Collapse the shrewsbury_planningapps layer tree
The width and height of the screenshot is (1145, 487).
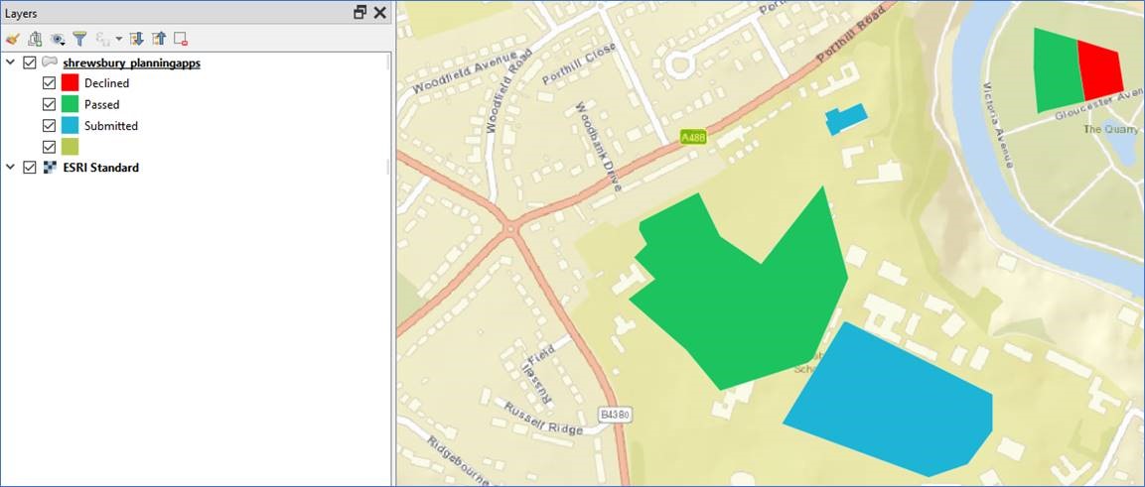coord(10,62)
